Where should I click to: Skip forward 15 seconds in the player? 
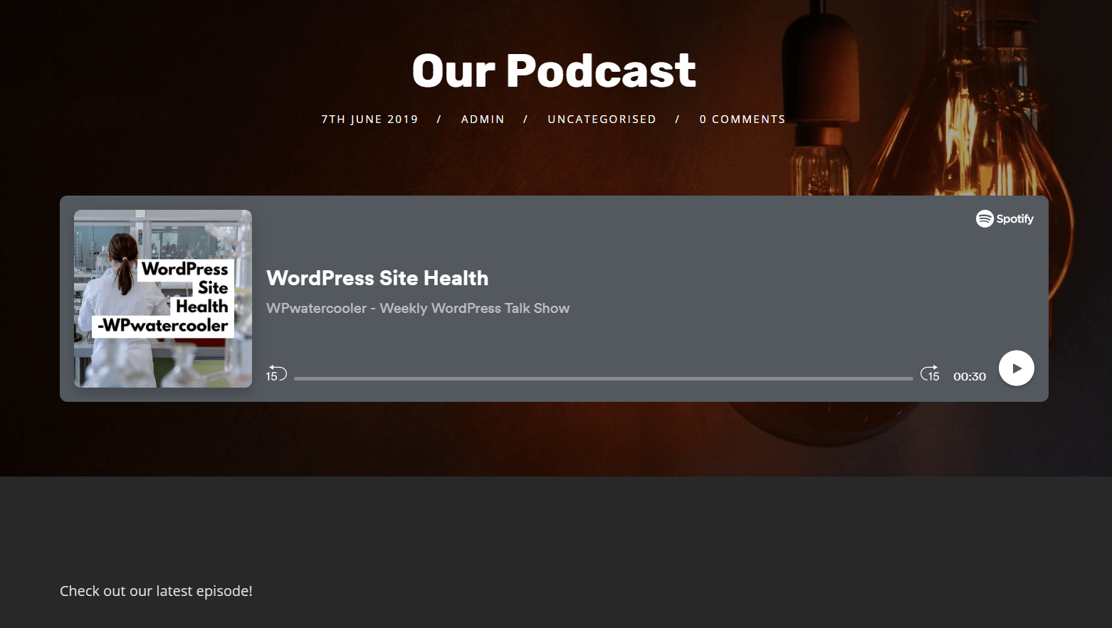tap(930, 373)
